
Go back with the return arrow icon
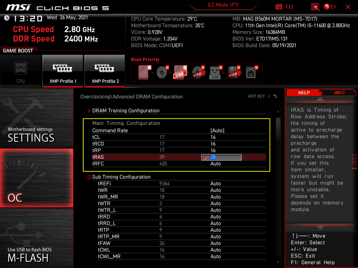coord(275,96)
